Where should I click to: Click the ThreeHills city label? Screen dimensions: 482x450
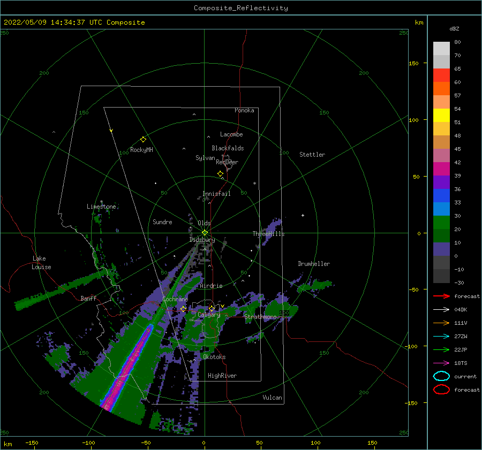pyautogui.click(x=269, y=234)
